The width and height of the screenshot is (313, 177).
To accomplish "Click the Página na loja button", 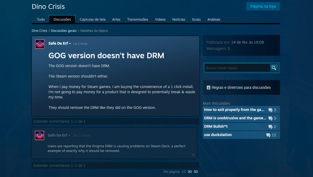I will coord(263,6).
